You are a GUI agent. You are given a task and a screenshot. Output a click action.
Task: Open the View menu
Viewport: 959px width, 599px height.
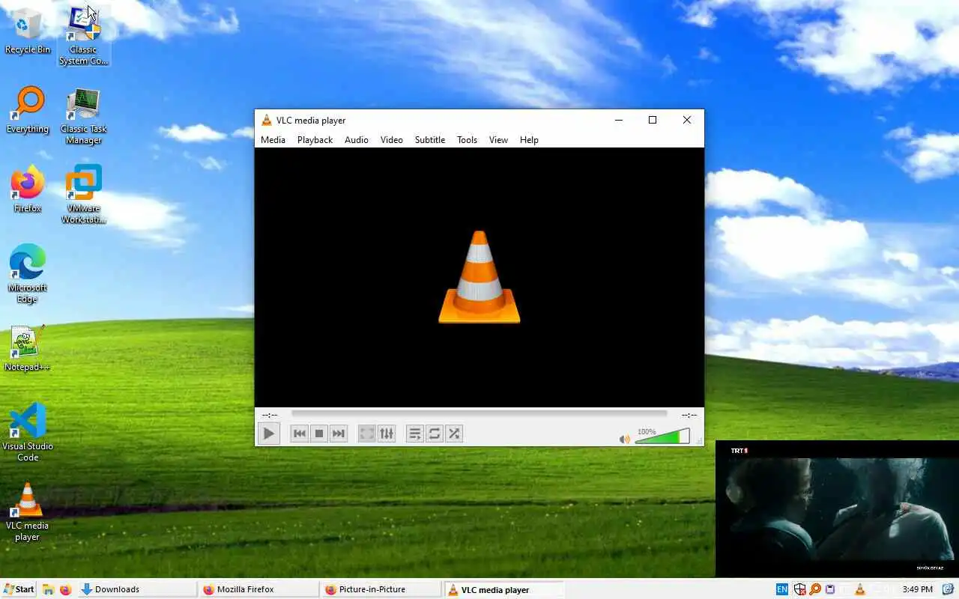pyautogui.click(x=498, y=140)
